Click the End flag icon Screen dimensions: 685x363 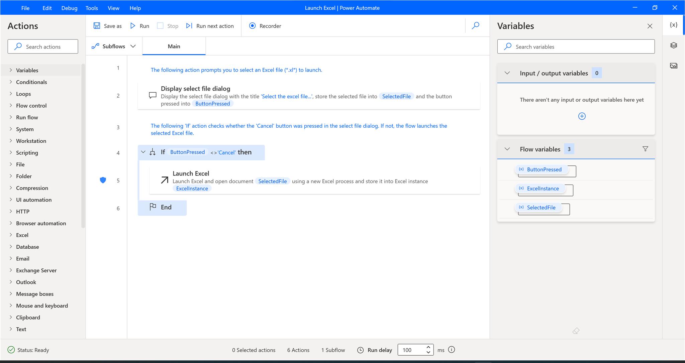coord(153,207)
